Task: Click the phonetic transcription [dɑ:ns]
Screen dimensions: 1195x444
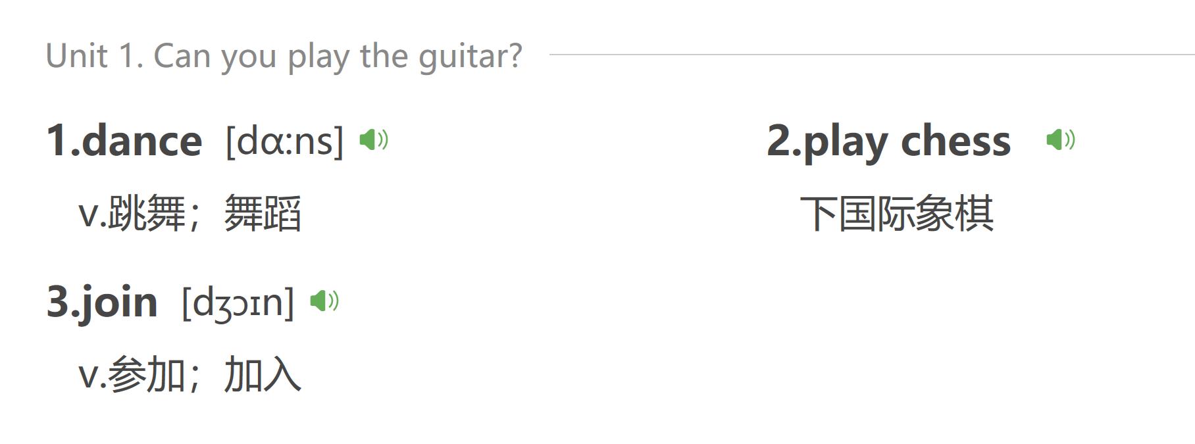Action: pos(284,141)
